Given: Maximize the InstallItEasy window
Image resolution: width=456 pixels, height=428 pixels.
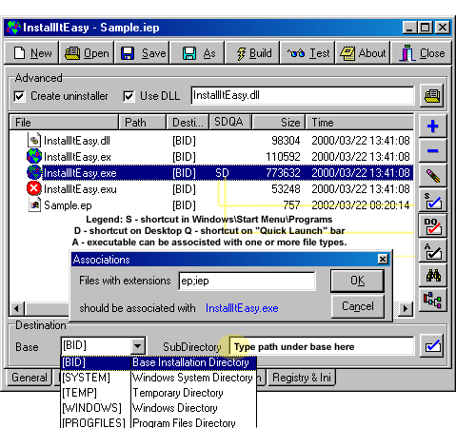Looking at the screenshot, I should (426, 28).
